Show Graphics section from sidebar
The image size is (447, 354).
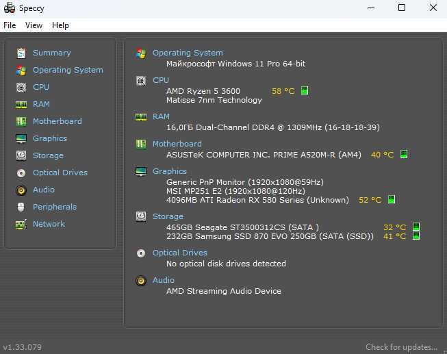(49, 138)
